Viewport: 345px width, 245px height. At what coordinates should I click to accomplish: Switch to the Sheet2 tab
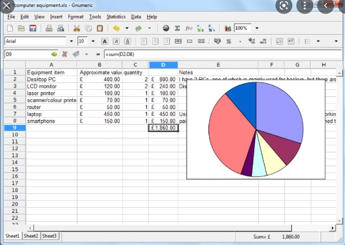point(31,236)
